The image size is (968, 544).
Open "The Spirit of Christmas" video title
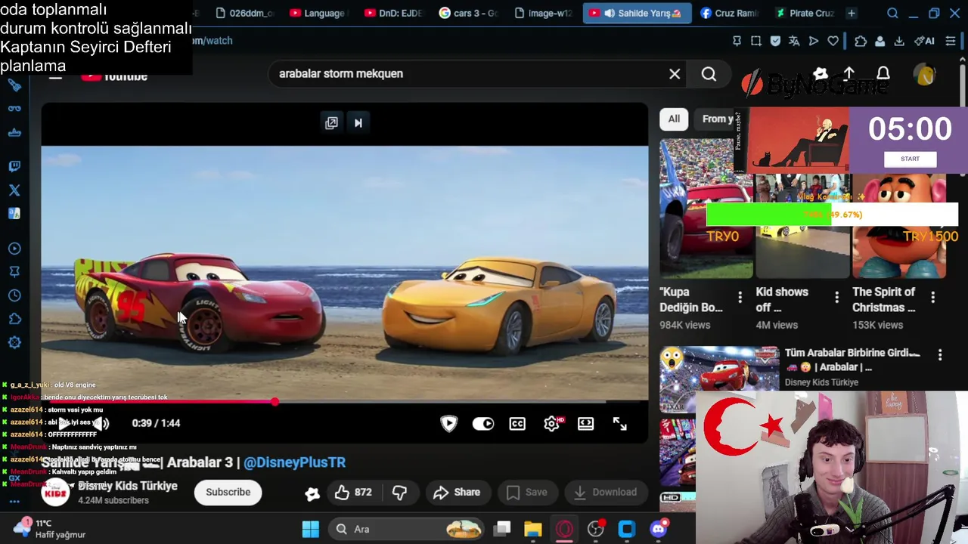click(883, 299)
